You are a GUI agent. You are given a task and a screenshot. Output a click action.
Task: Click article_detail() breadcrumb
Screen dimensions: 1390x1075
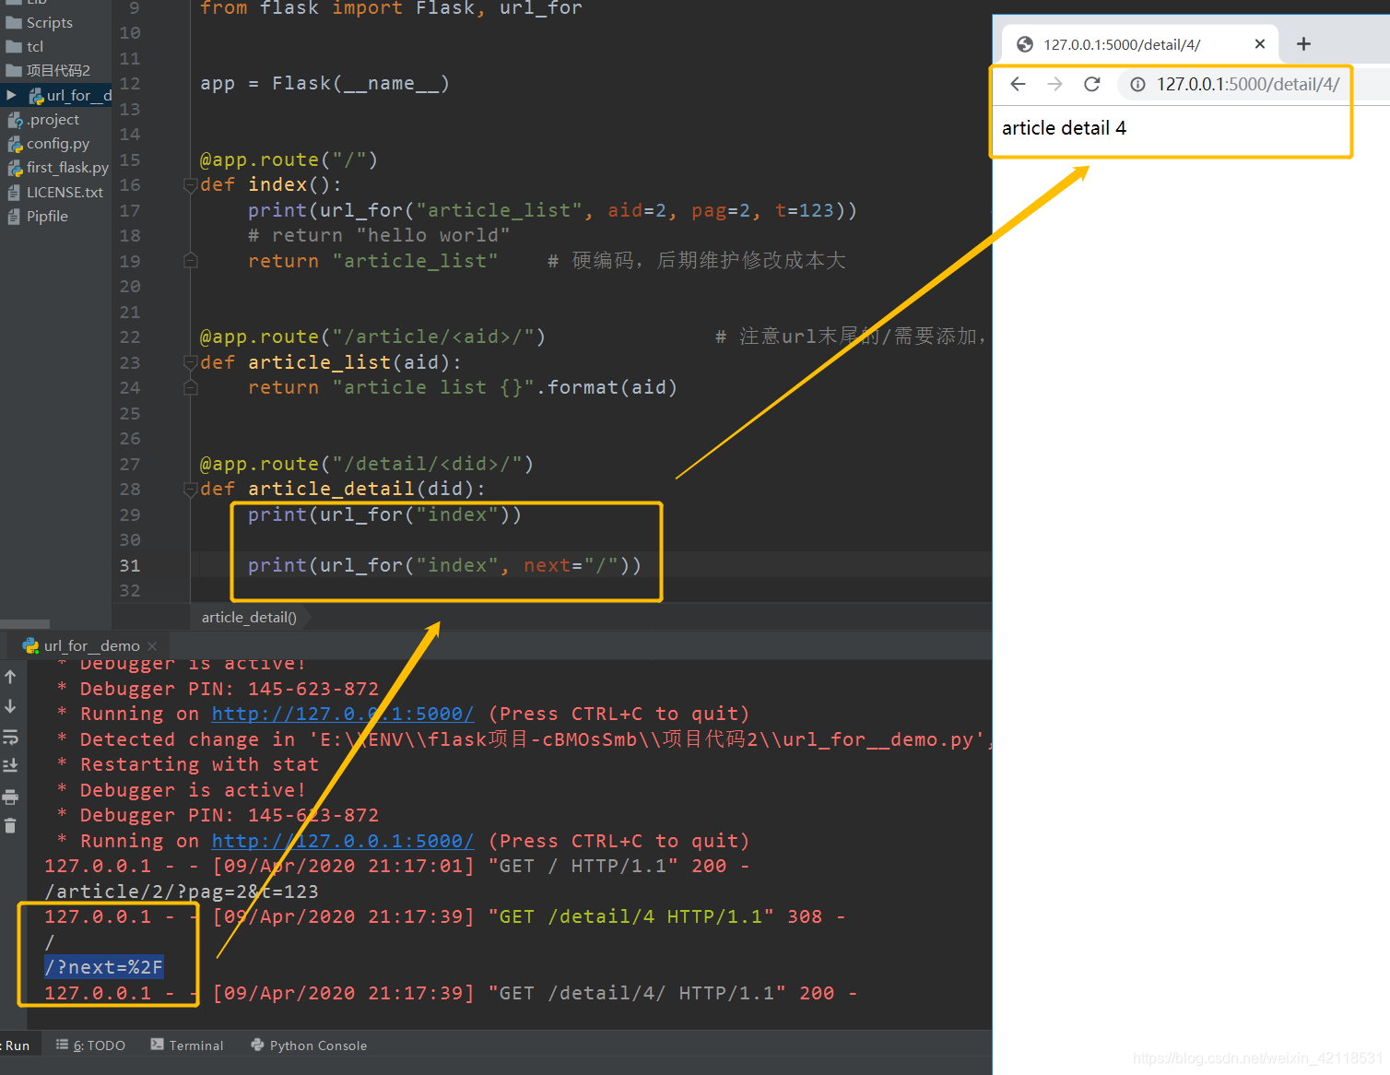pyautogui.click(x=249, y=617)
